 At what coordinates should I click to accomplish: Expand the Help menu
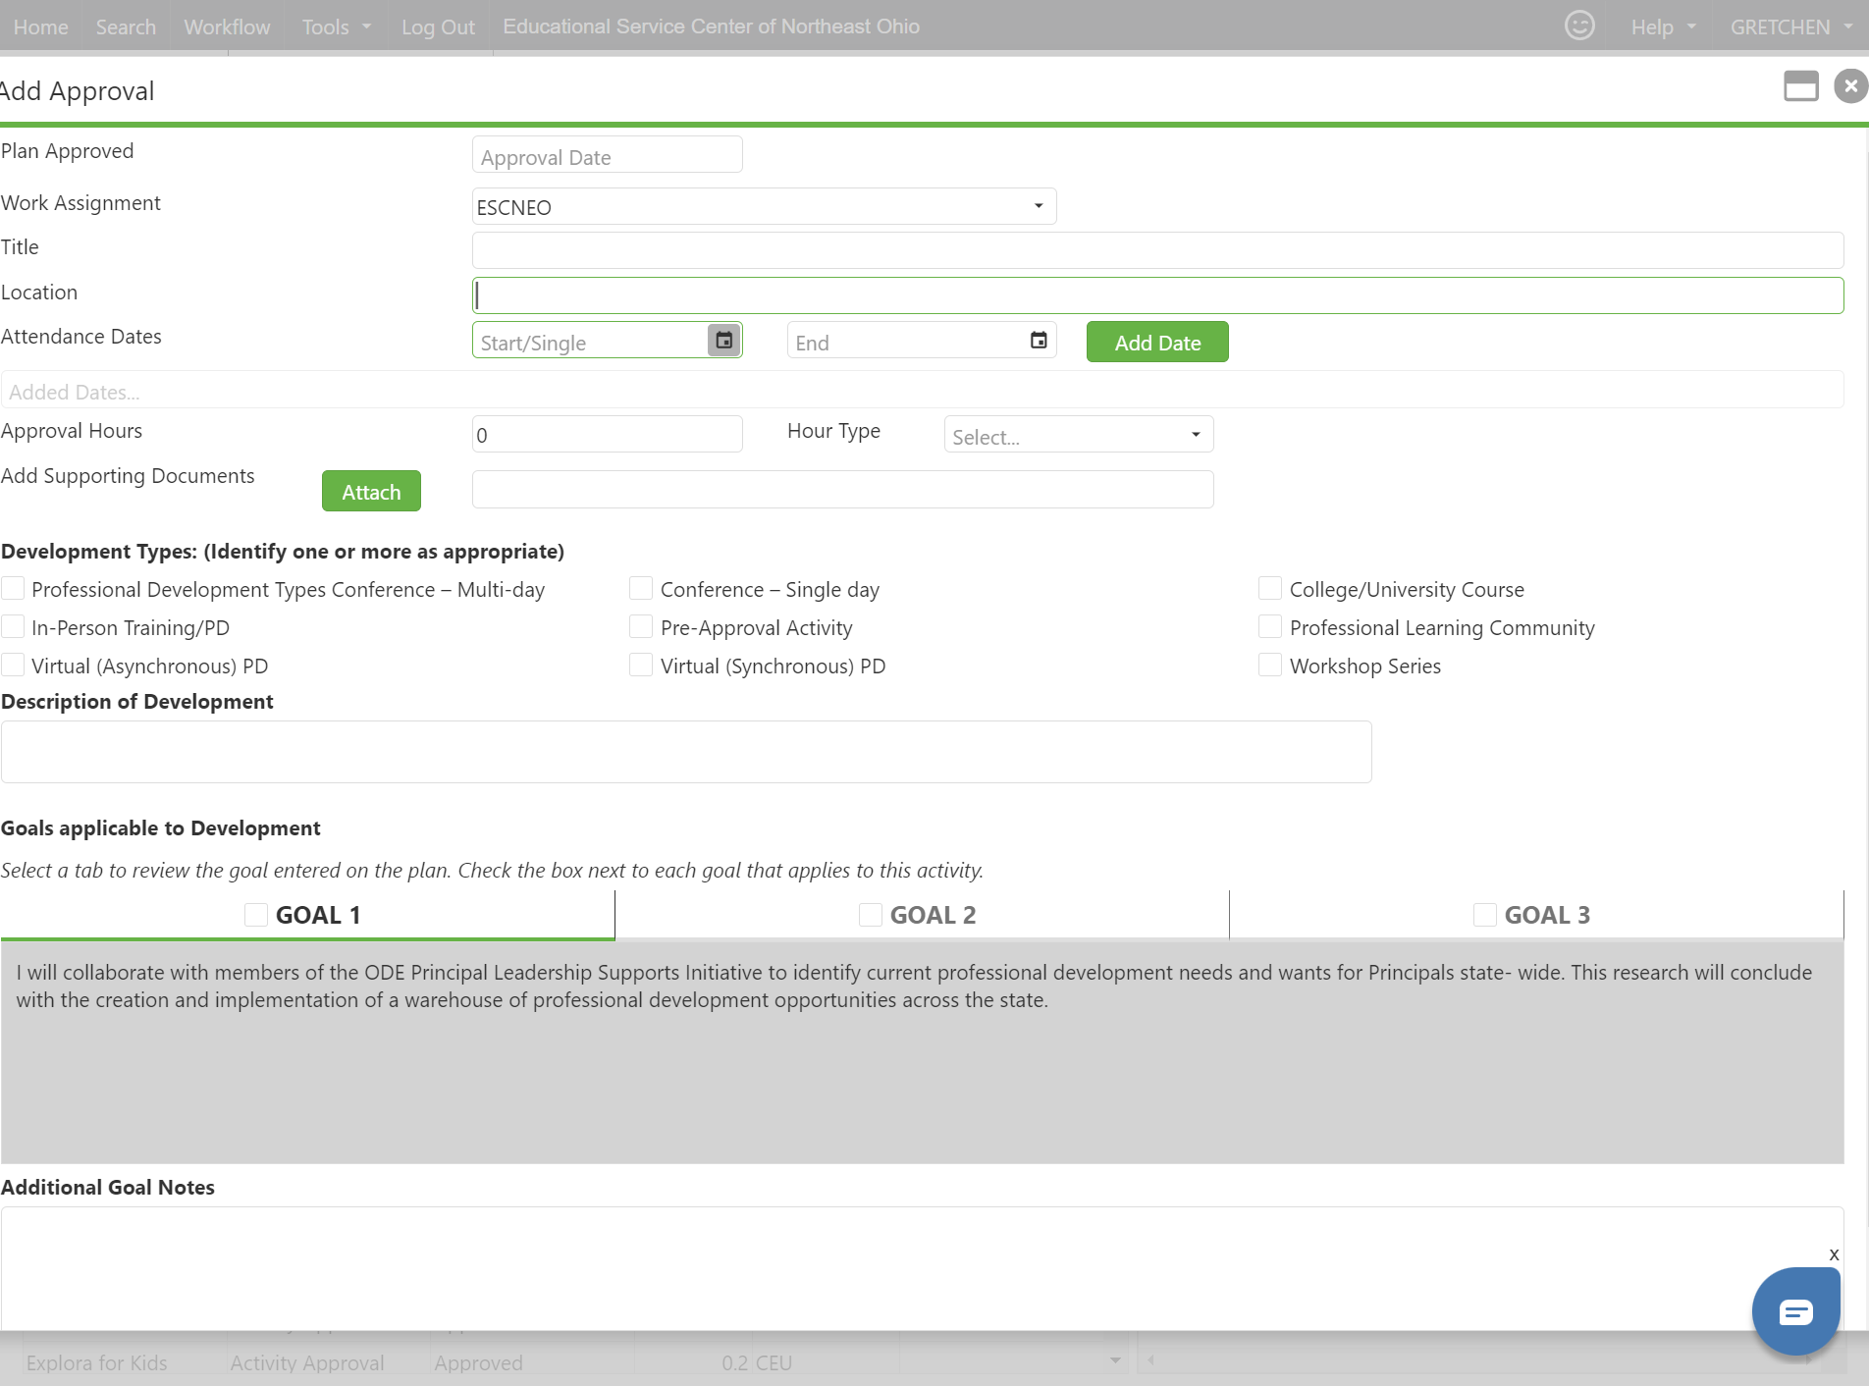coord(1663,27)
